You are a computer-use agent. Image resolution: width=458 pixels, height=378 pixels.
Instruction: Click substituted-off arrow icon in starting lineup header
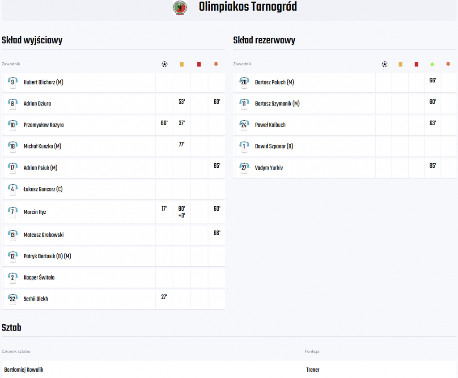[216, 64]
